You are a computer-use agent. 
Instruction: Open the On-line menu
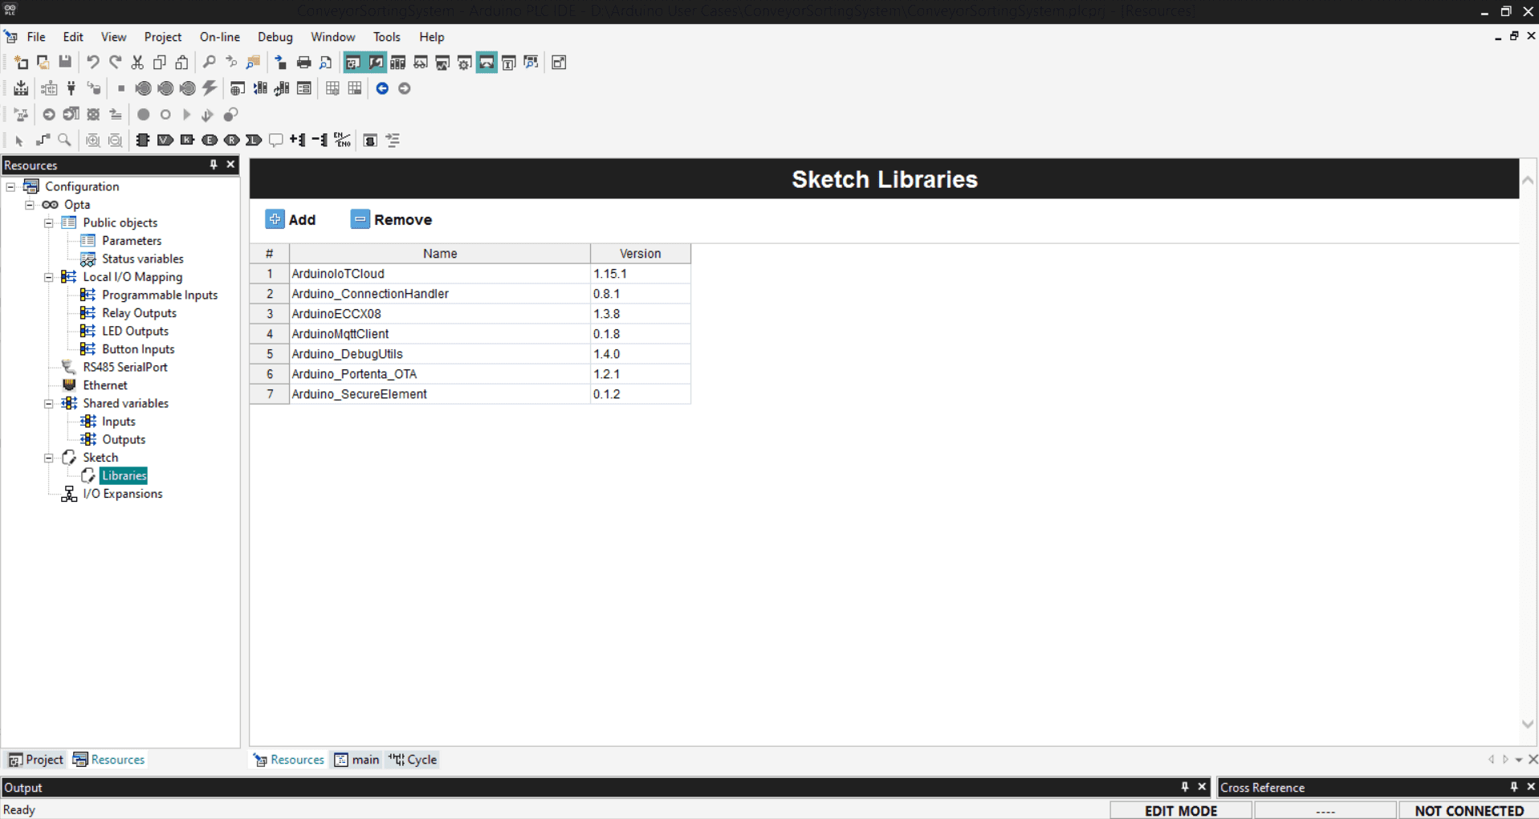click(x=219, y=37)
